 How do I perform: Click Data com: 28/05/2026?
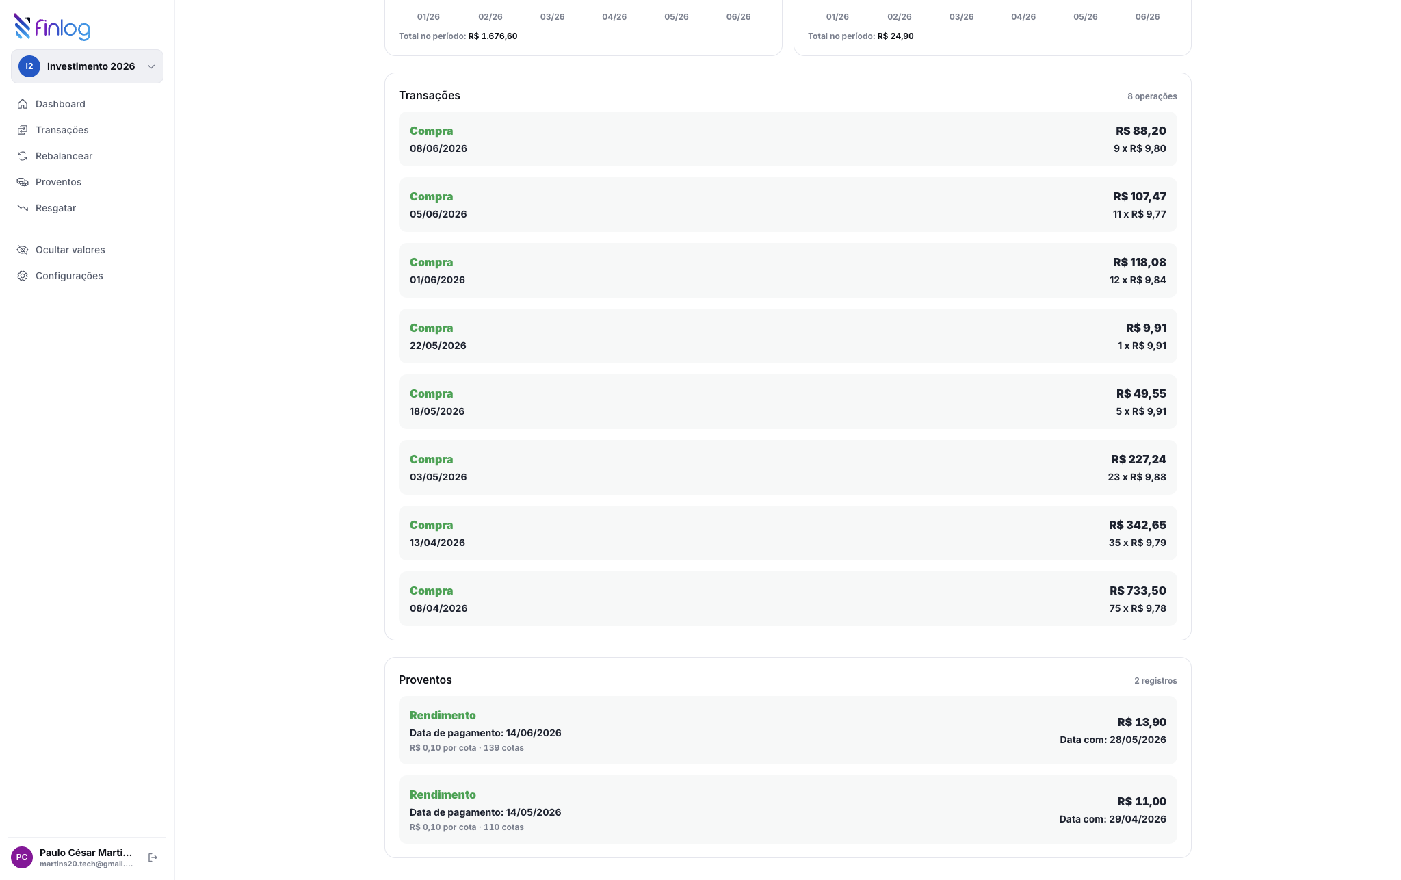pyautogui.click(x=1113, y=740)
